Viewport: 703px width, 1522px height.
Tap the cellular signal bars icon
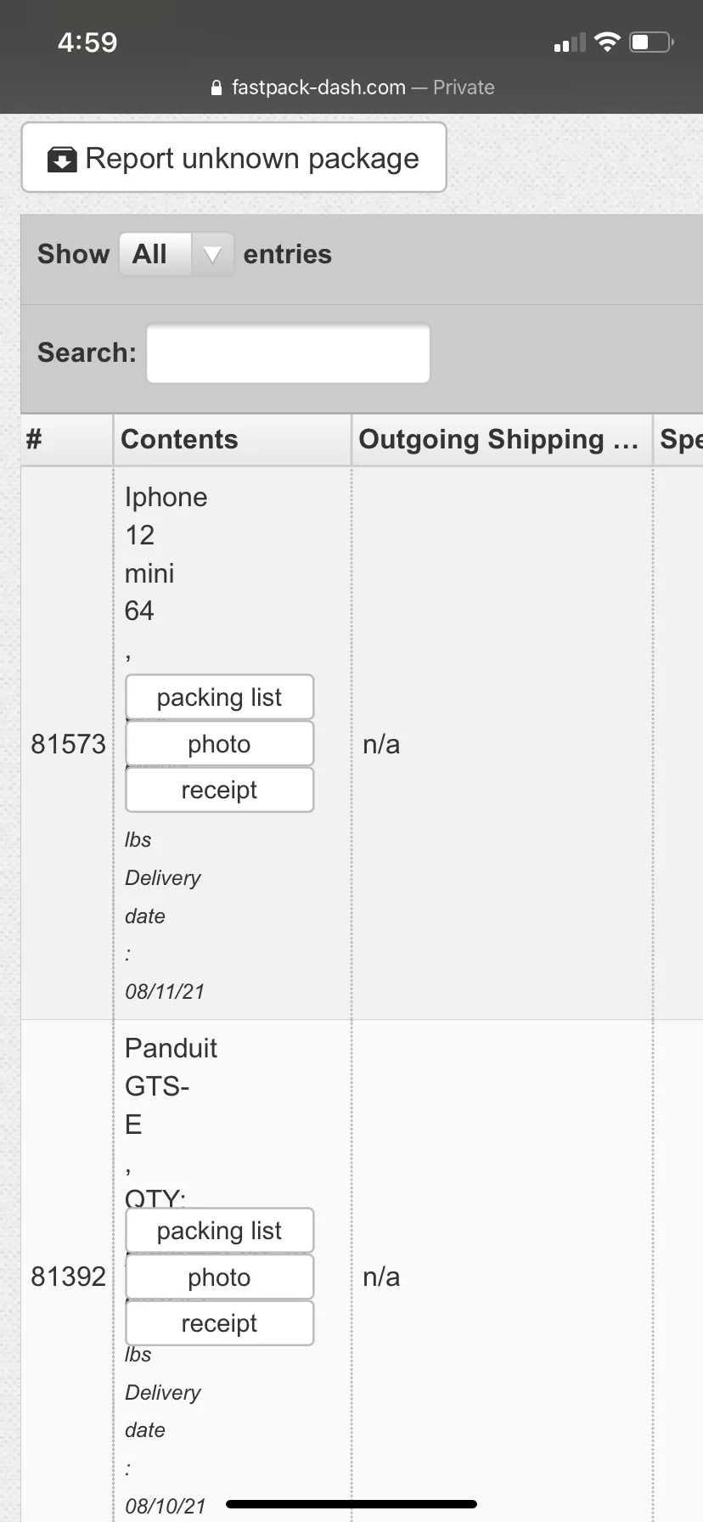click(570, 42)
